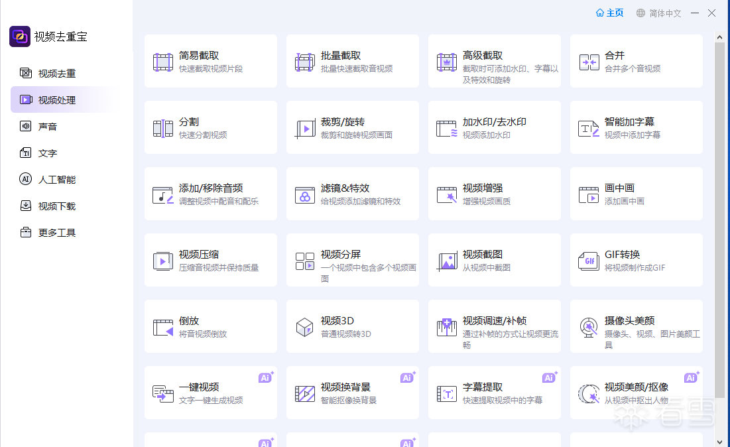
Task: Click the 调整视频中配音和配乐 description text
Action: 219,202
